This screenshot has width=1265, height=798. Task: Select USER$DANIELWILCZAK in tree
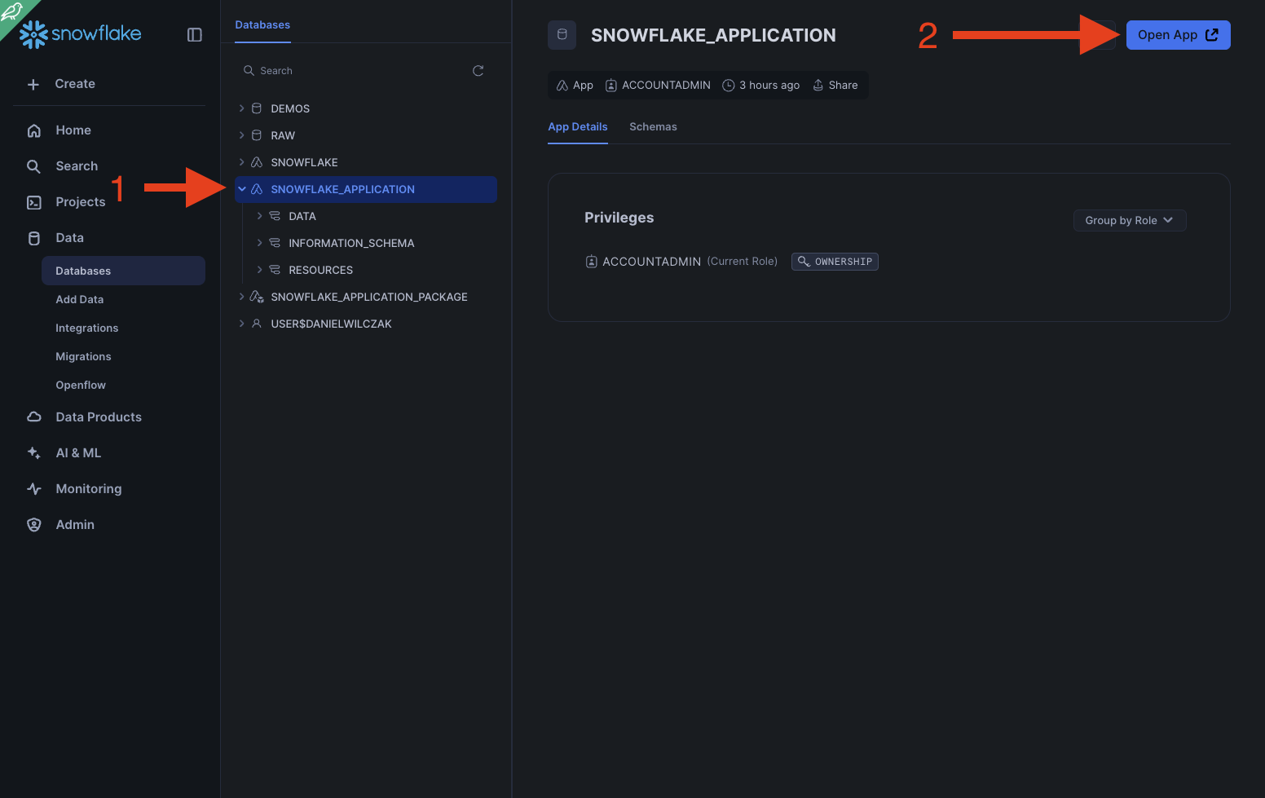click(x=331, y=324)
